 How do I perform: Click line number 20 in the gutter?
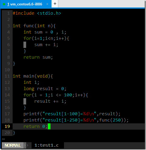point(7,133)
